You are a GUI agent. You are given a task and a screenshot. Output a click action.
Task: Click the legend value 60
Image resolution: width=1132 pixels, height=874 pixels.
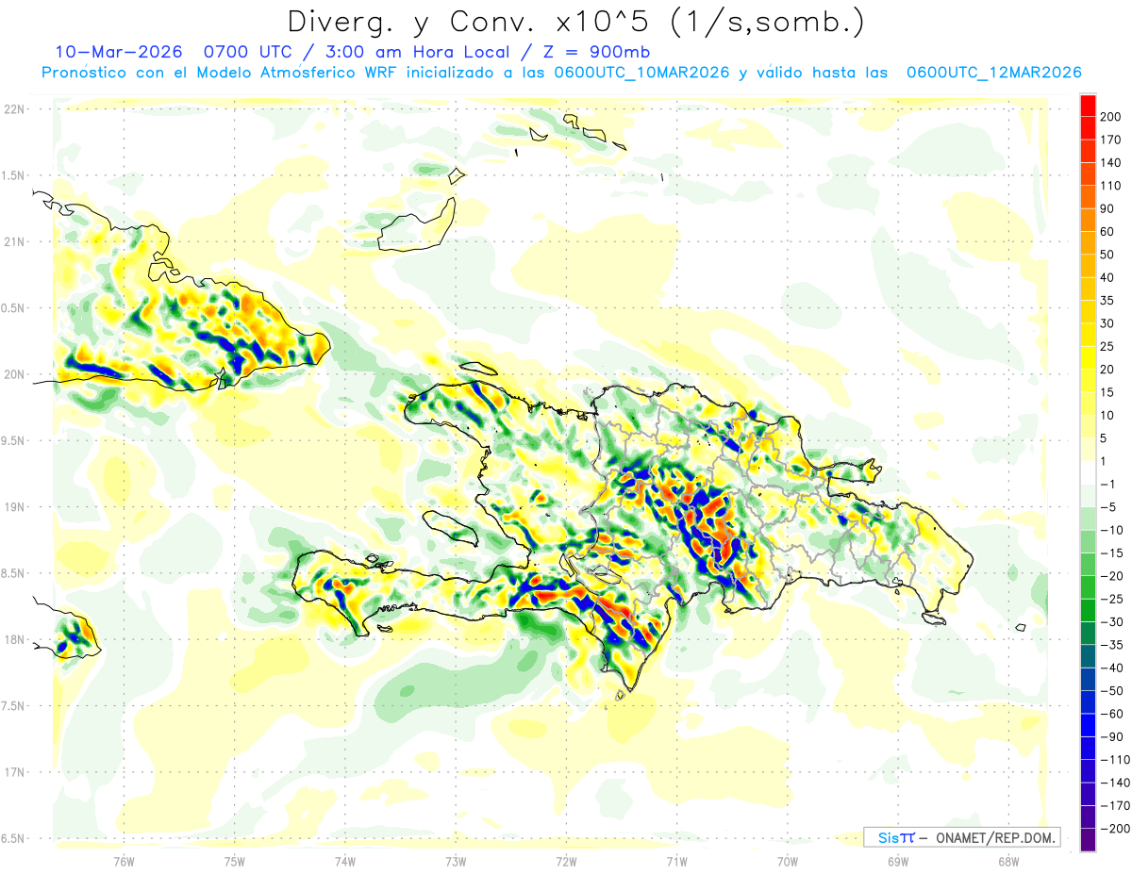pos(1108,232)
